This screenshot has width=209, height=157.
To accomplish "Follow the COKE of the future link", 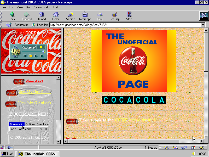I will pyautogui.click(x=136, y=120).
